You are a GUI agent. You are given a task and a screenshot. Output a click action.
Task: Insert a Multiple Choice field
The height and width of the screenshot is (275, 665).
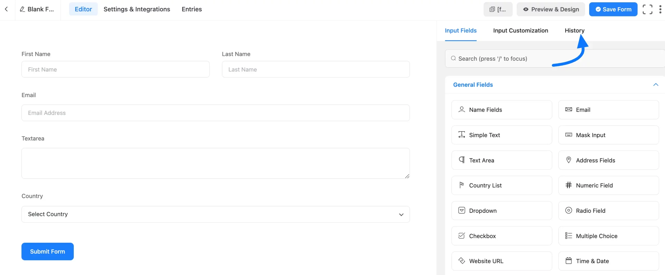(x=608, y=236)
